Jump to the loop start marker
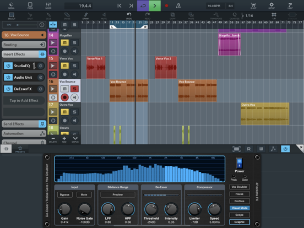Screen dimensions: 304x228 [x=120, y=6]
